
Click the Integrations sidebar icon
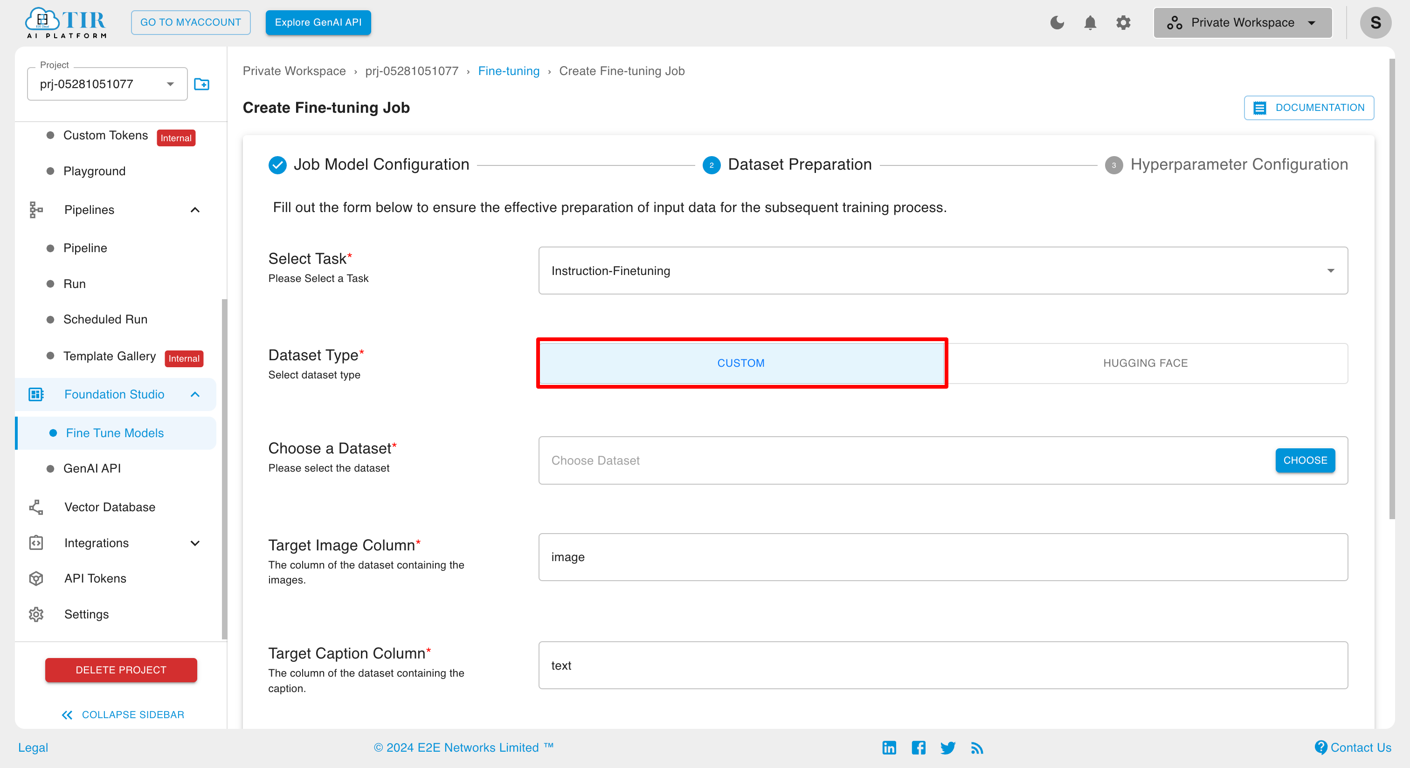[x=36, y=542]
